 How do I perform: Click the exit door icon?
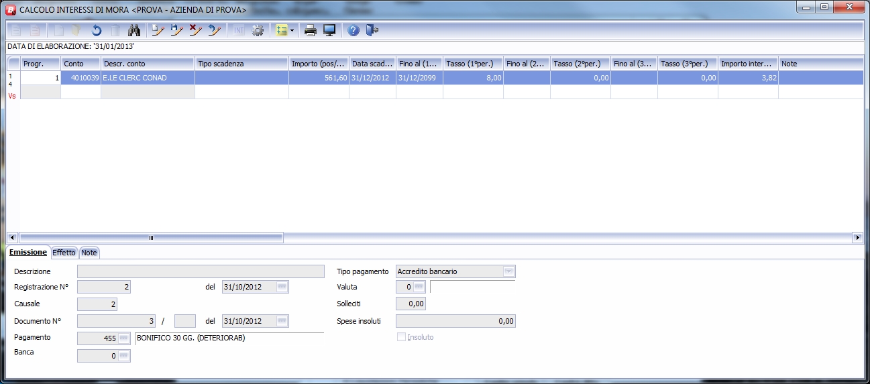(x=372, y=30)
